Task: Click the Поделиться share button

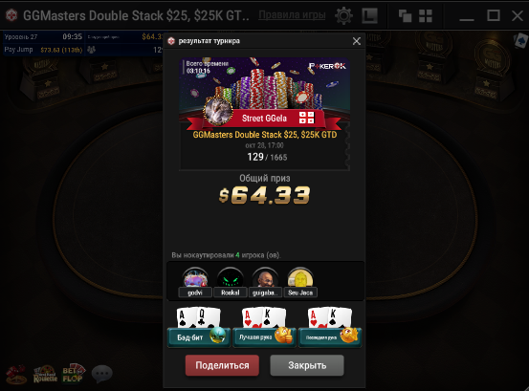Action: tap(222, 365)
